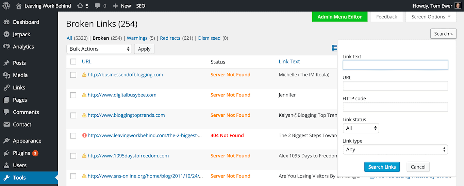Focus the Link text input field
This screenshot has height=186, width=464.
pyautogui.click(x=395, y=65)
